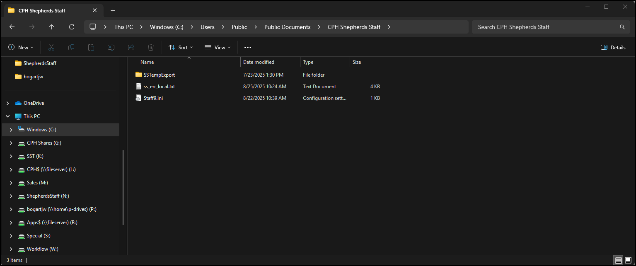The height and width of the screenshot is (266, 636).
Task: Click the Rename icon in toolbar
Action: click(x=111, y=48)
